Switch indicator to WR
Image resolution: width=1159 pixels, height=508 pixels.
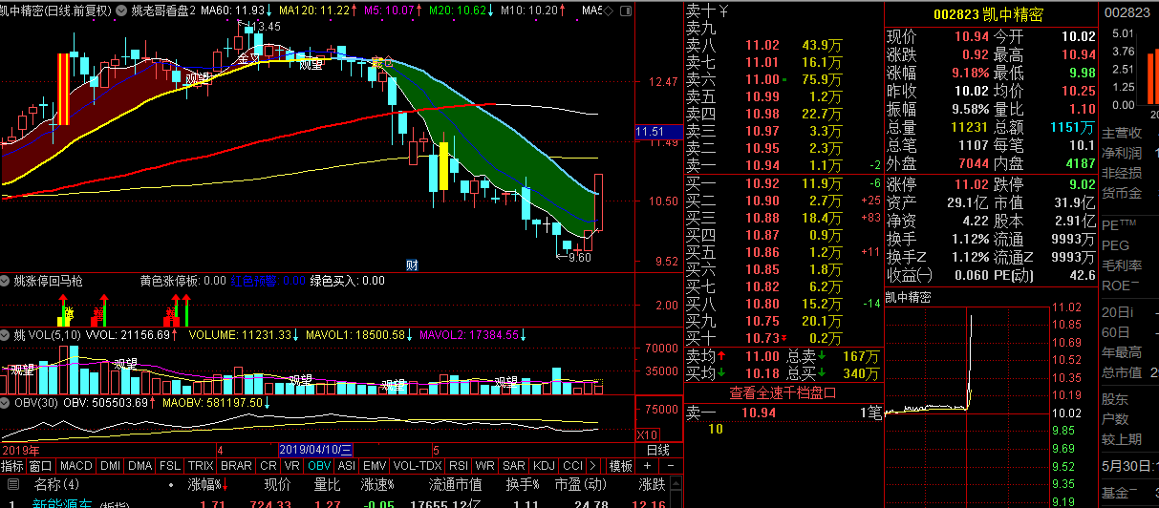pyautogui.click(x=485, y=466)
